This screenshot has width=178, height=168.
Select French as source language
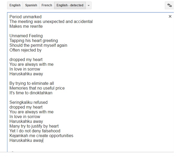(x=47, y=5)
